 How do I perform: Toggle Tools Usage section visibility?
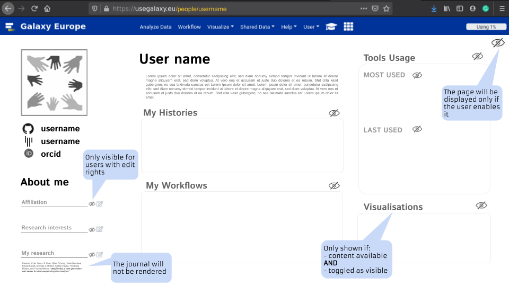(477, 57)
